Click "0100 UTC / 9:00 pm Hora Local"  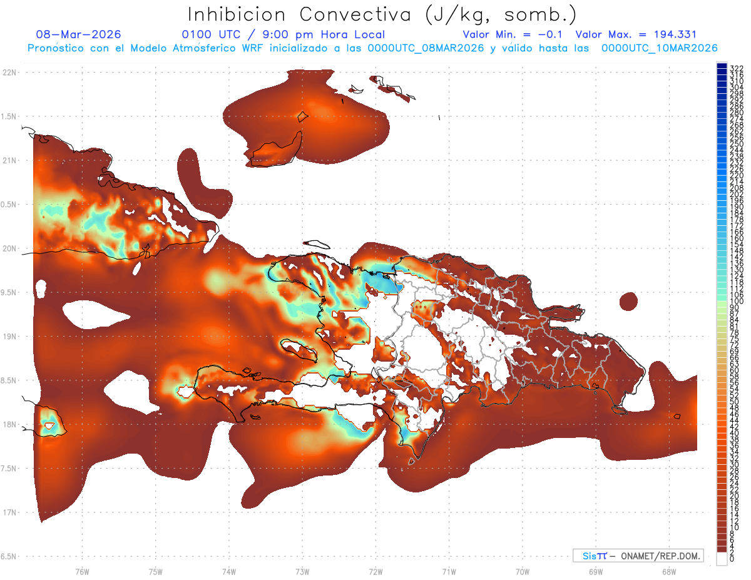[283, 35]
